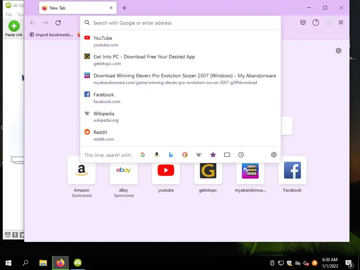Screen dimensions: 360x270
Task: Search this time with Google icon
Action: click(143, 155)
